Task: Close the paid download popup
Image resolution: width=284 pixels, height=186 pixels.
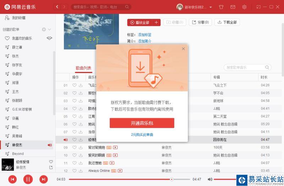Action: click(x=183, y=49)
